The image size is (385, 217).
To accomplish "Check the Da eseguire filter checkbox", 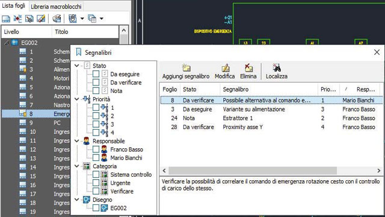I will point(96,74).
